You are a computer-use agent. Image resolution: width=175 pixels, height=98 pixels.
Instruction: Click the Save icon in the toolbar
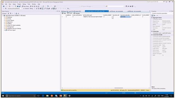tap(18, 6)
